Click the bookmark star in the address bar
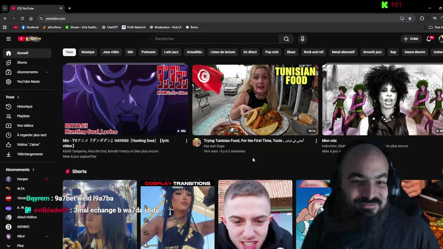 point(410,18)
